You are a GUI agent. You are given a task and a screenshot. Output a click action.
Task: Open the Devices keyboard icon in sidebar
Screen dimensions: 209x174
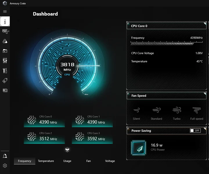5,31
